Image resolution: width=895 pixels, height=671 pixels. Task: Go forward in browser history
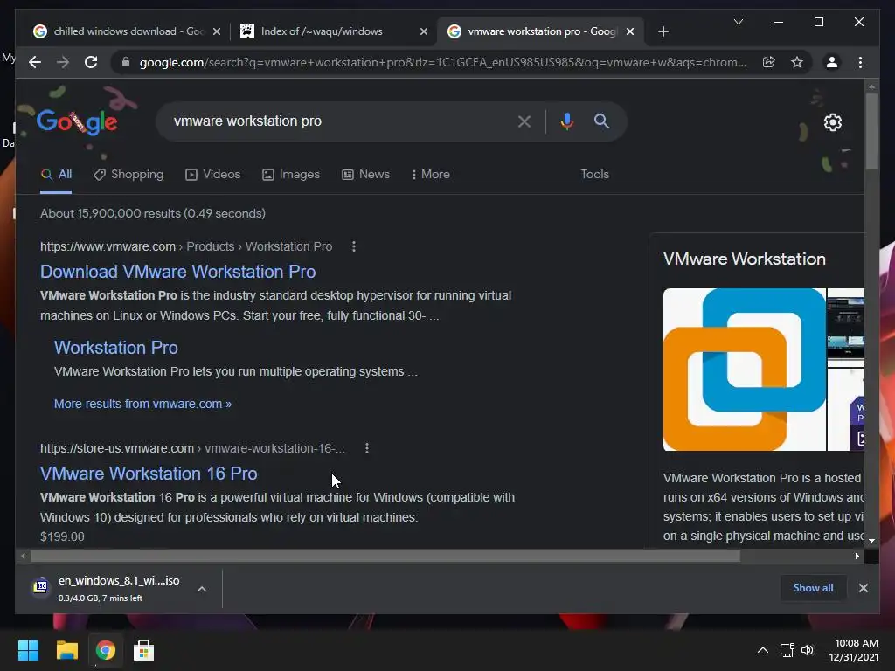[x=63, y=62]
